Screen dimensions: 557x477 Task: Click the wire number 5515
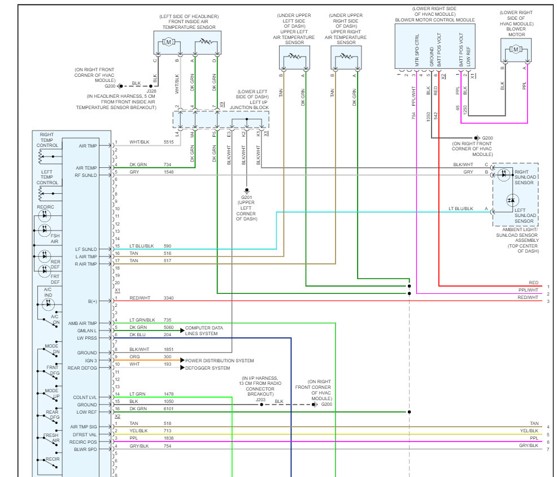coord(169,142)
